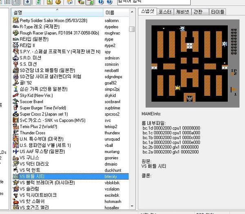Click the Sailor Moon game icon
Image resolution: width=245 pixels, height=214 pixels.
pyautogui.click(x=16, y=20)
